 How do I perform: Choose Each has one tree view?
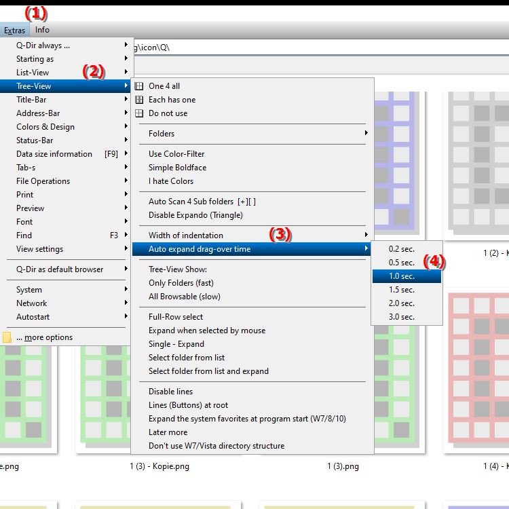(x=252, y=100)
